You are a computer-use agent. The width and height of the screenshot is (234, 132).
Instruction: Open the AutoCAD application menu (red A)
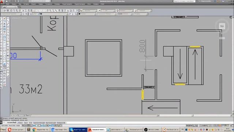click(x=2, y=1)
